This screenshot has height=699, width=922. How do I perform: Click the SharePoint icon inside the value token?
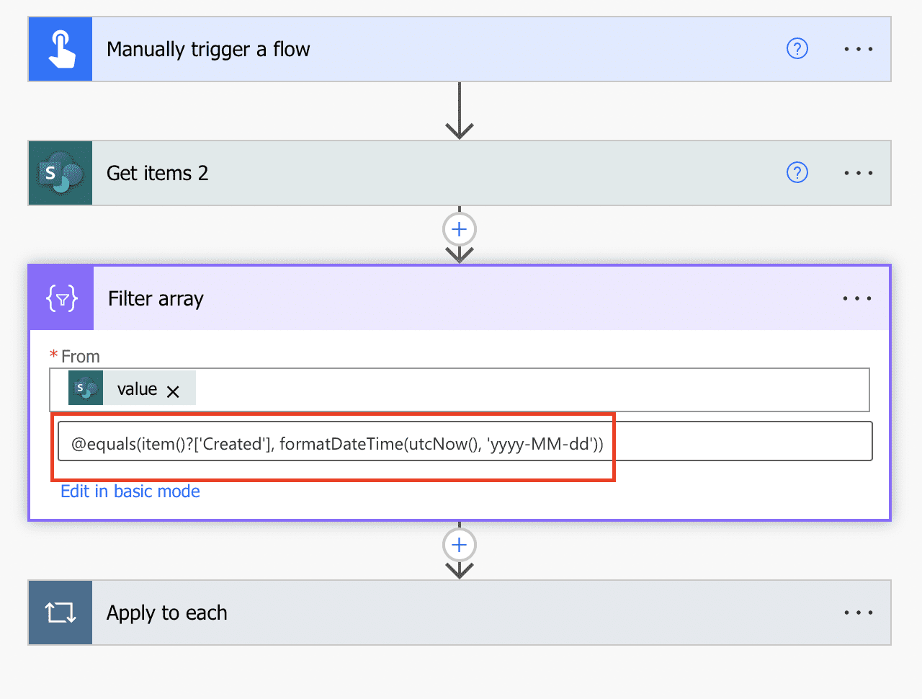(x=86, y=388)
